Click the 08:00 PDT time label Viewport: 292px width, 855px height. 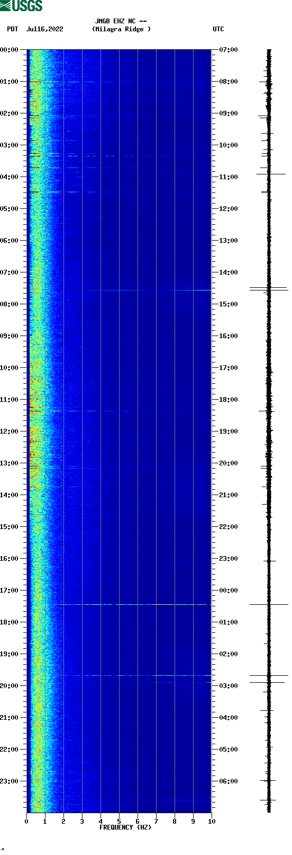pos(10,304)
